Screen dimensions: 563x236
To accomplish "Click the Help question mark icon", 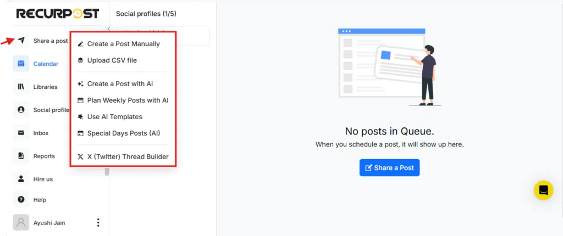I will pyautogui.click(x=21, y=199).
